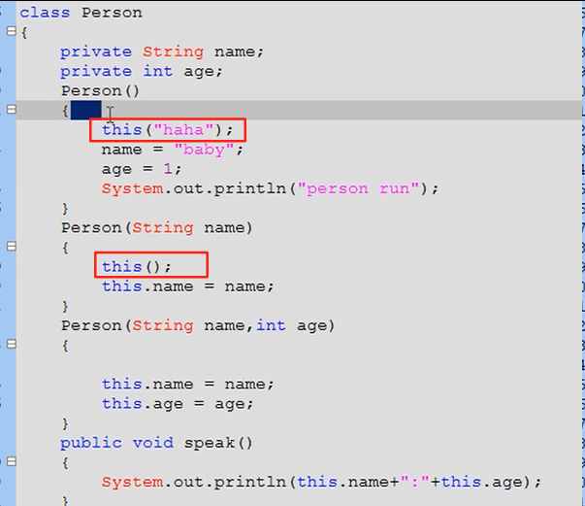
Task: Collapse the Person(String name,int age) fold marker
Action: pos(12,344)
